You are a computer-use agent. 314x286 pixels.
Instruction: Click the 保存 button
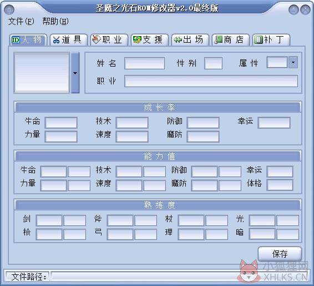280,254
